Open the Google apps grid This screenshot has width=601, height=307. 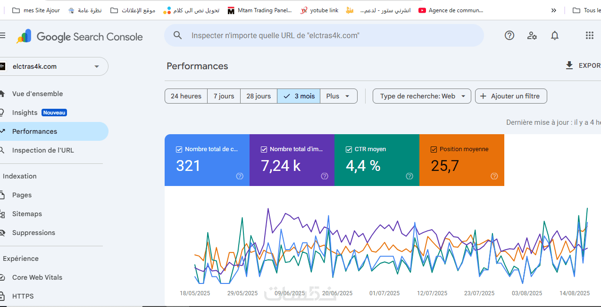tap(589, 35)
